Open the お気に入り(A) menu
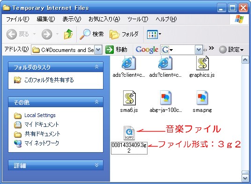 point(104,19)
